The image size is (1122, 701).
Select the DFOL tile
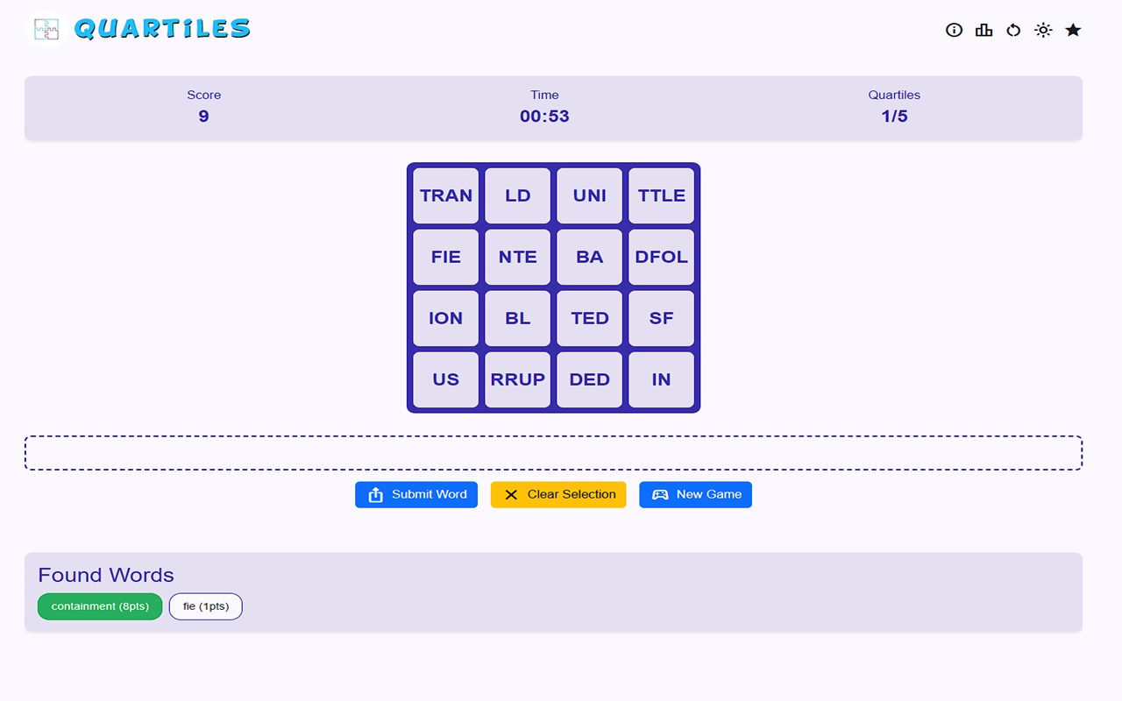pyautogui.click(x=661, y=257)
